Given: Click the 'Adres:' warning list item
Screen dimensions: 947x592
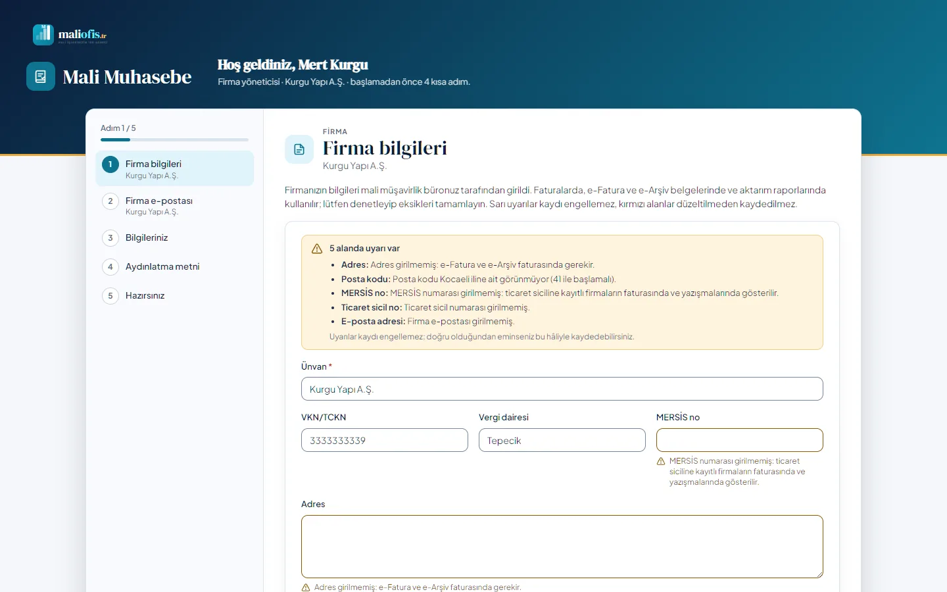Looking at the screenshot, I should click(x=468, y=264).
